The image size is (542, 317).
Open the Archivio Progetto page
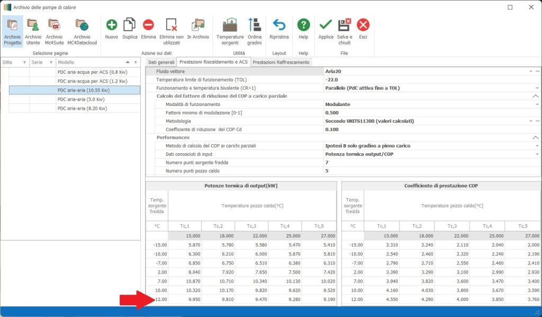[13, 32]
